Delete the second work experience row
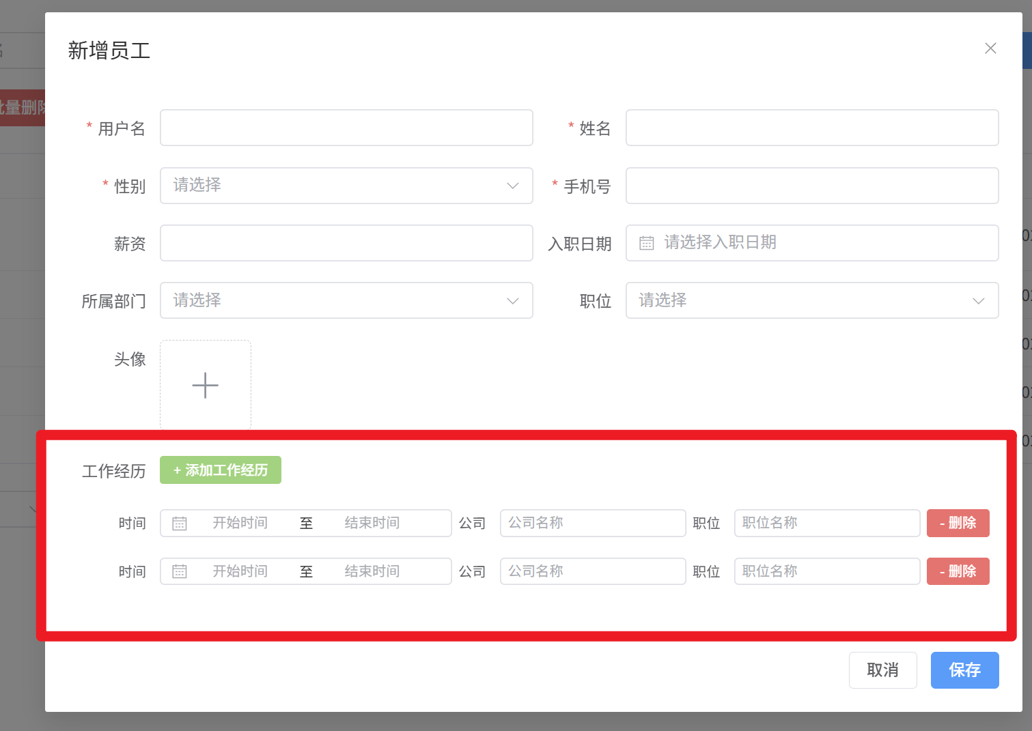This screenshot has width=1032, height=731. [958, 572]
